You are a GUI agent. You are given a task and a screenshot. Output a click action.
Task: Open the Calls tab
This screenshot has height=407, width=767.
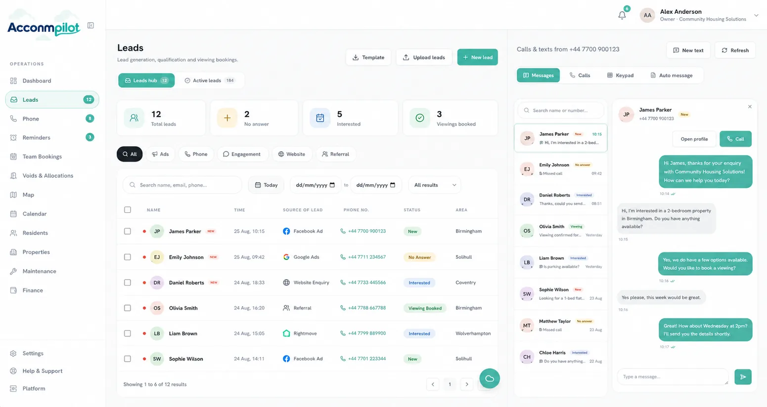(580, 75)
